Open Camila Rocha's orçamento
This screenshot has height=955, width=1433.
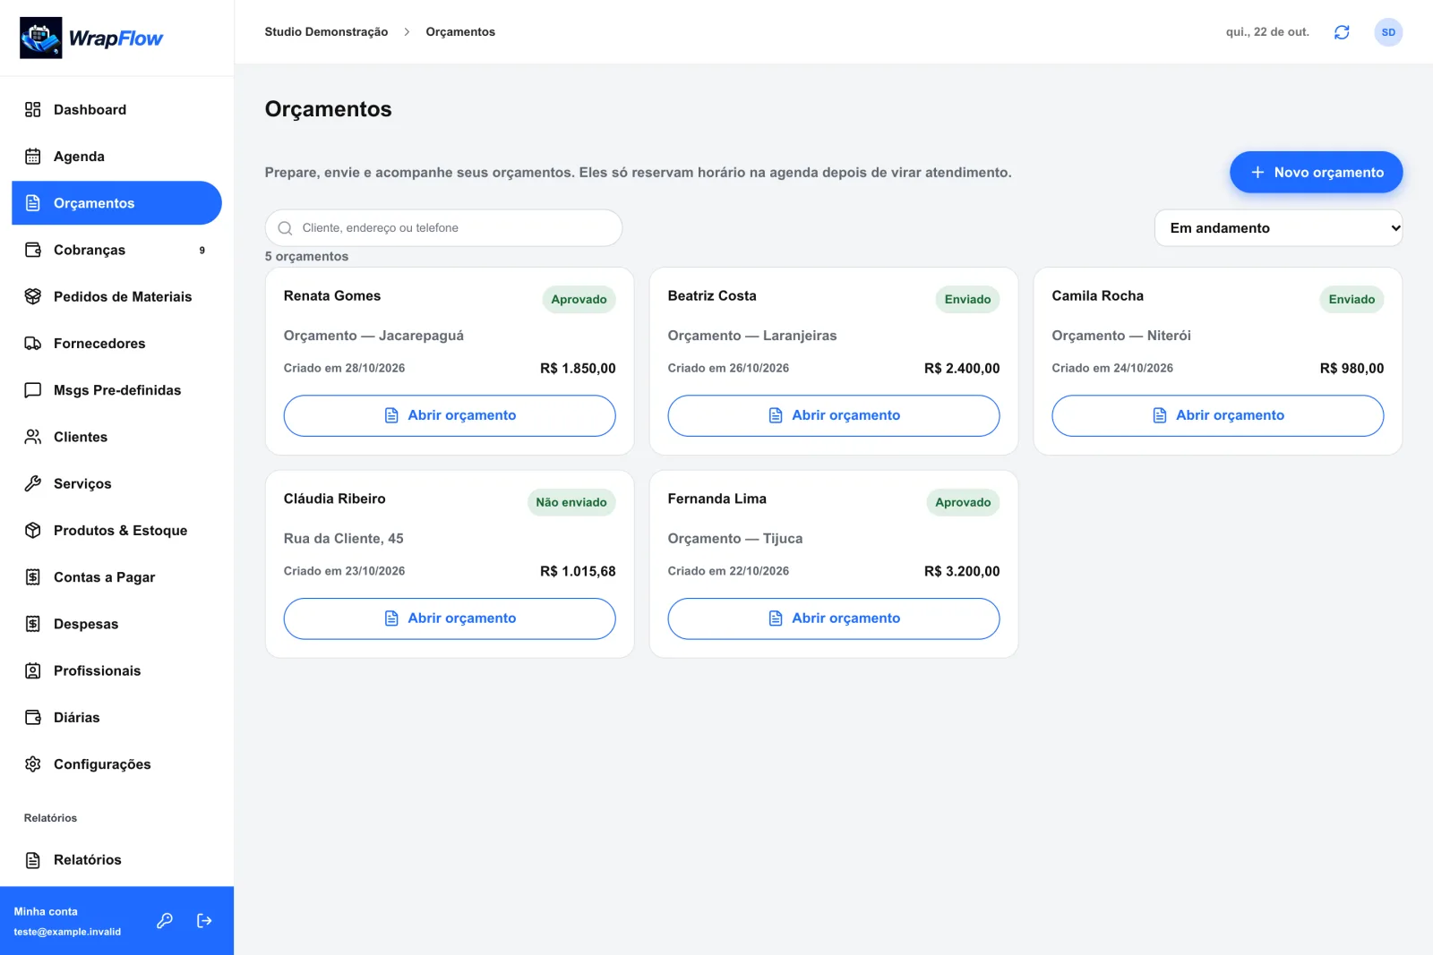pyautogui.click(x=1217, y=415)
